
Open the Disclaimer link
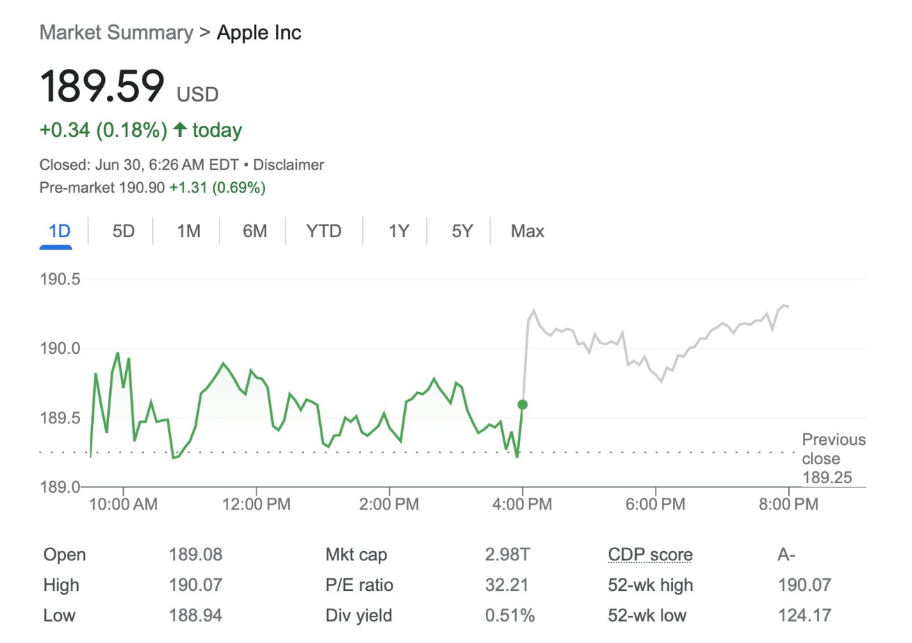coord(288,165)
